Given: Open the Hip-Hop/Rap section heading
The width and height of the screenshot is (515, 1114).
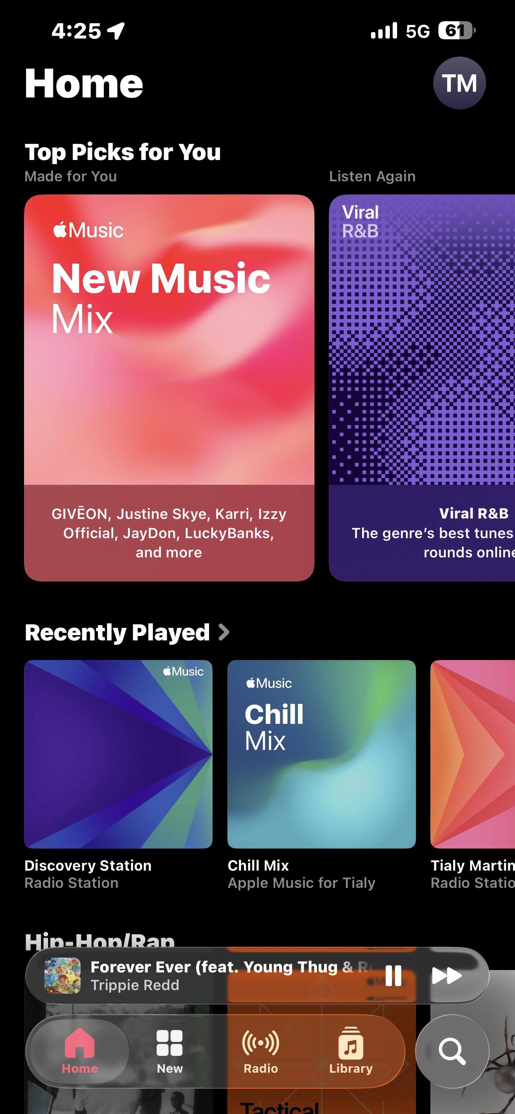Looking at the screenshot, I should click(x=100, y=942).
